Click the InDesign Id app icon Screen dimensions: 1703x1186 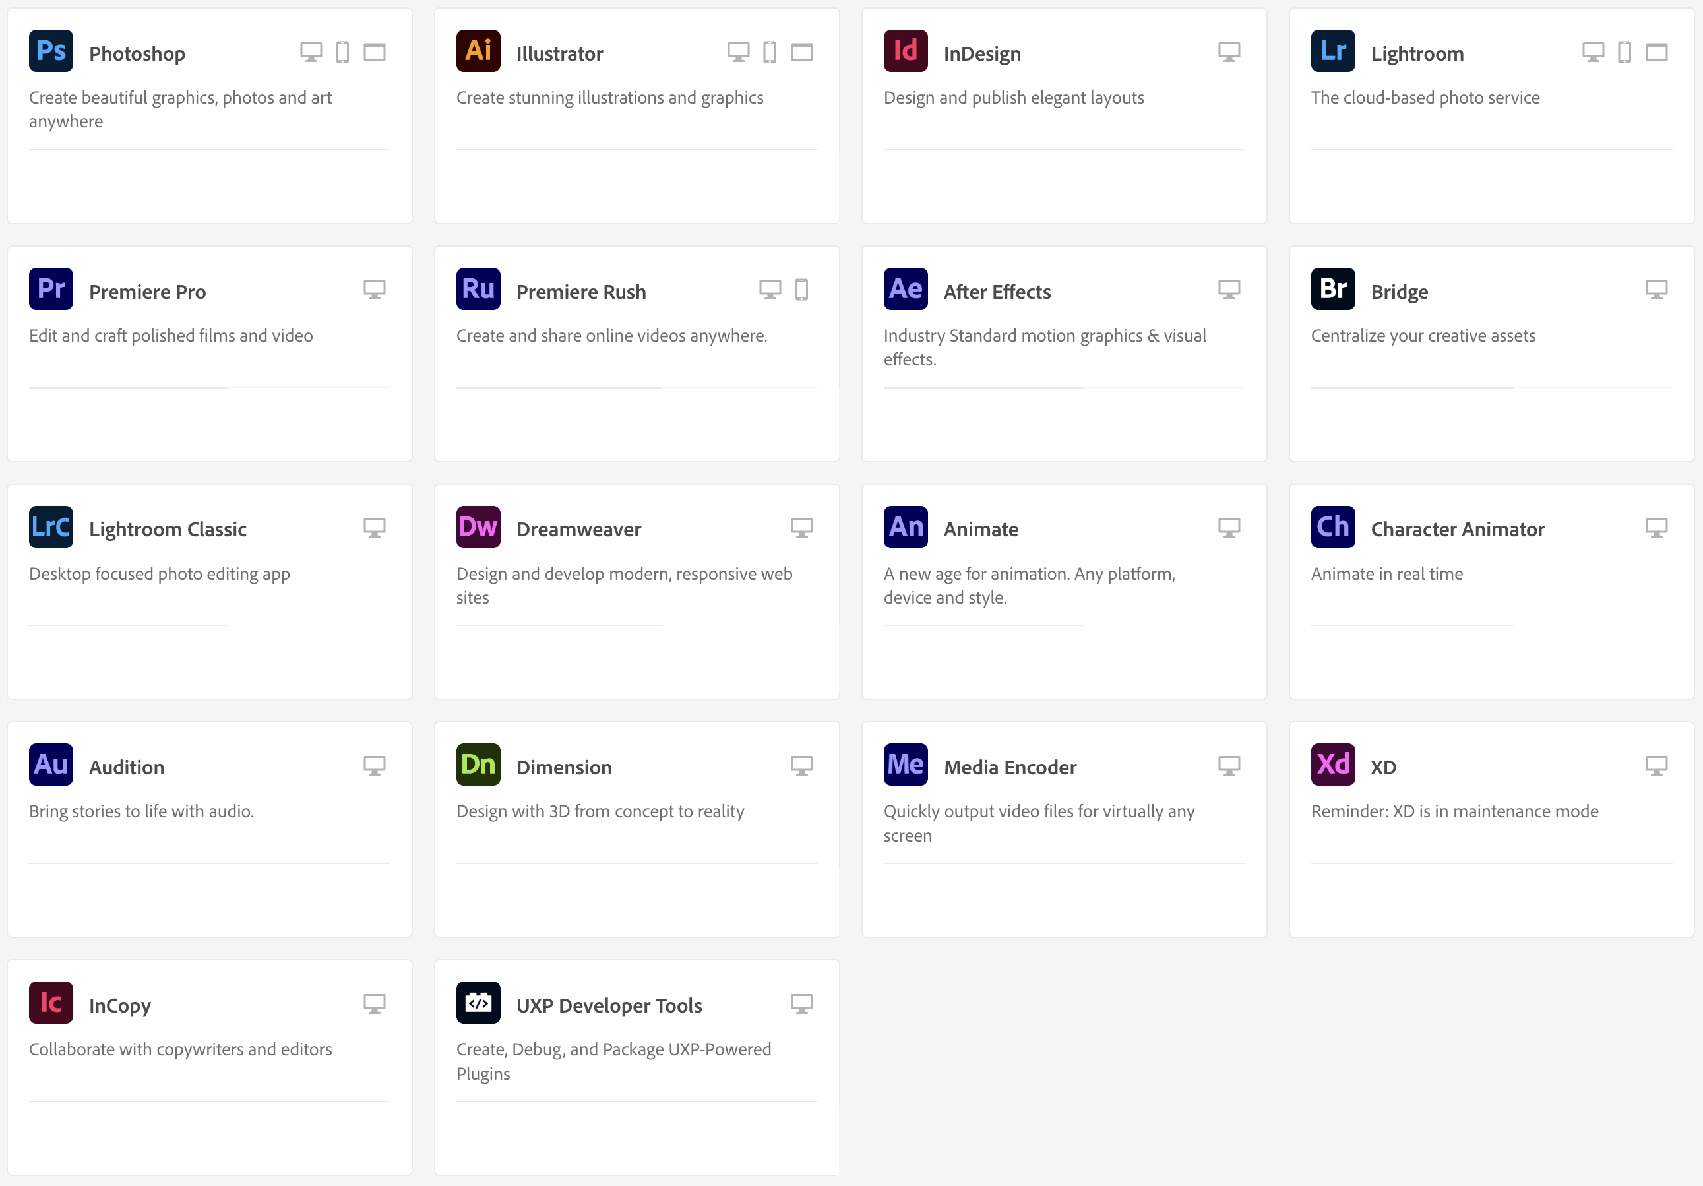[x=906, y=51]
